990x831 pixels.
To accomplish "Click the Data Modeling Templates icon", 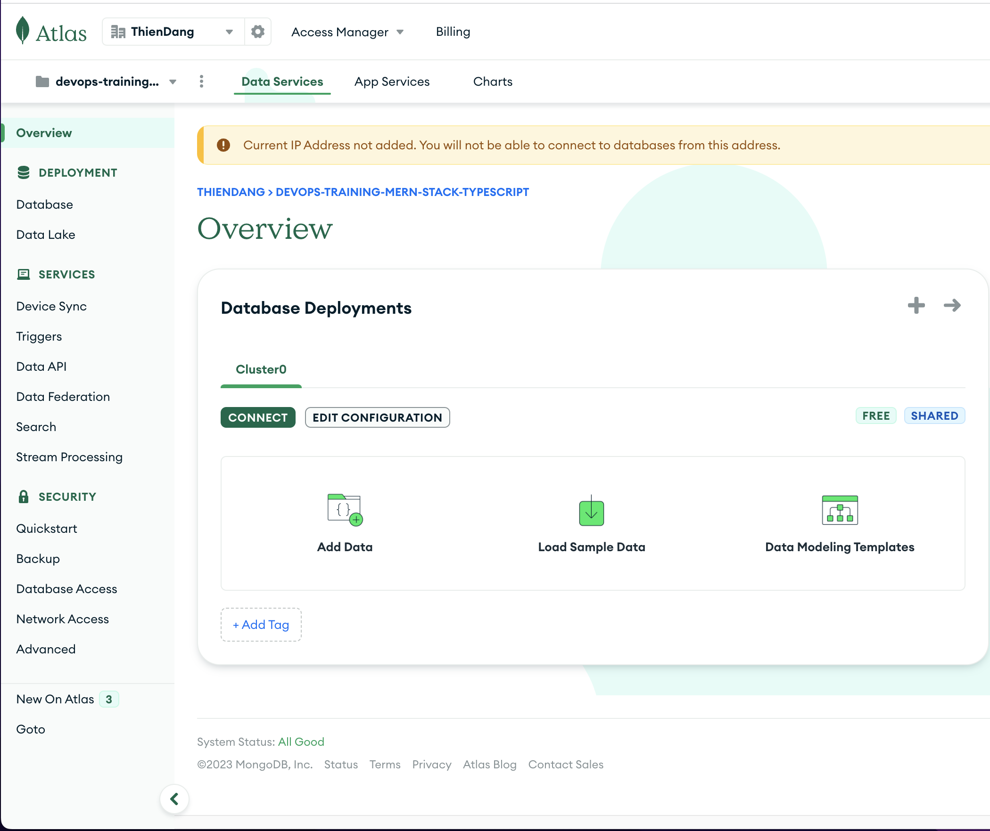I will (840, 510).
